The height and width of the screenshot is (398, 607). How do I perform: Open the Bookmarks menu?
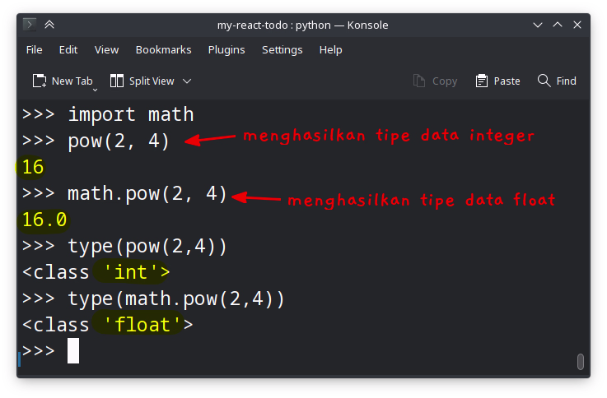163,50
